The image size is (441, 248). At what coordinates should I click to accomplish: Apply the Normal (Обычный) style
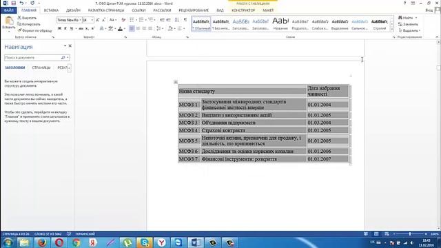201,24
